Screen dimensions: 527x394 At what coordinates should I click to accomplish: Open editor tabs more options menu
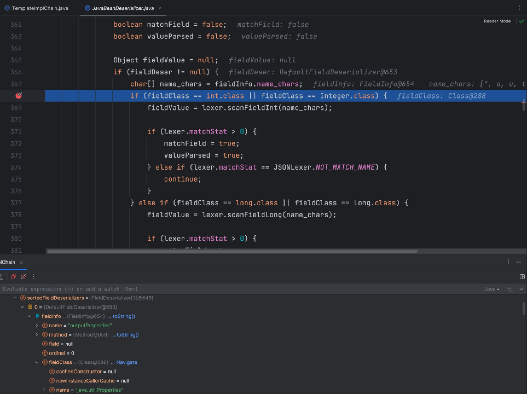click(519, 8)
